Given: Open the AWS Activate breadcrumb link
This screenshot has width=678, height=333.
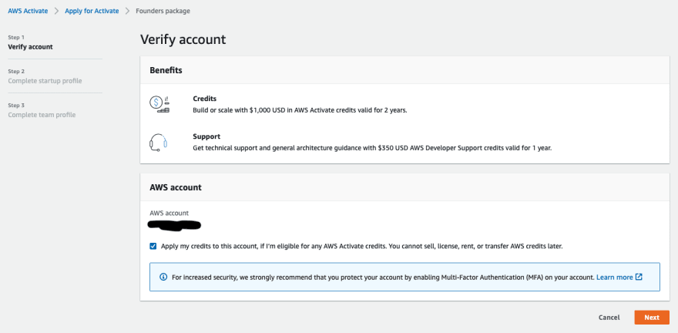Looking at the screenshot, I should coord(28,11).
